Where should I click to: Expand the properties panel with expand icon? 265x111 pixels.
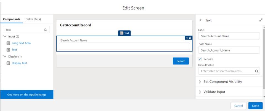261,20
